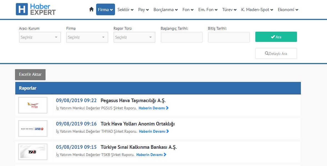This screenshot has height=166, width=327.
Task: Click the 05/08/2019 09:15 timestamp
Action: (76, 147)
